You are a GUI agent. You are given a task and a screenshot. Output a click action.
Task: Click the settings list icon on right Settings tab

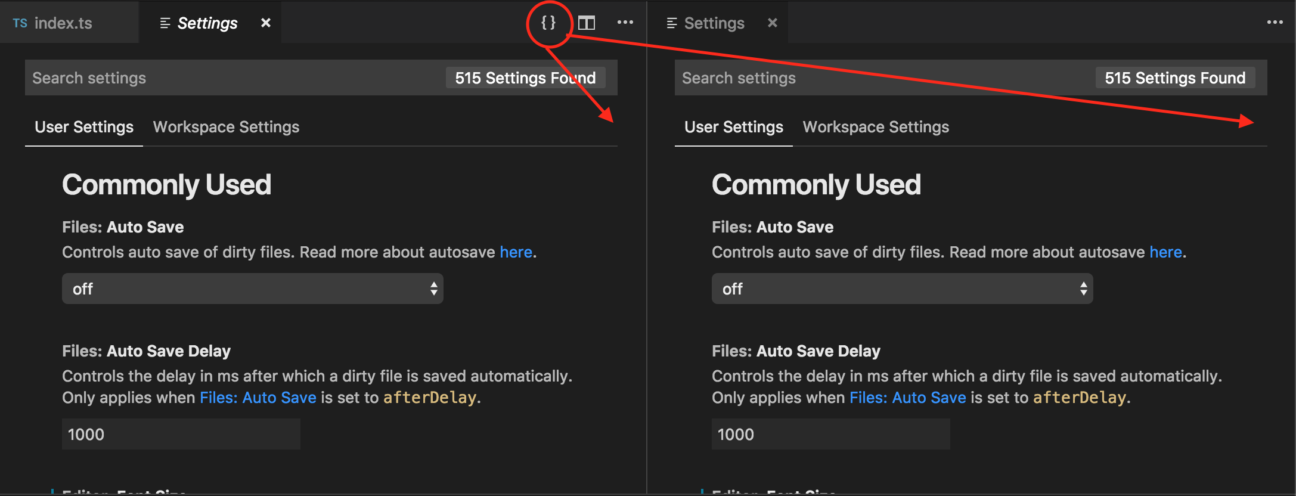(x=672, y=23)
